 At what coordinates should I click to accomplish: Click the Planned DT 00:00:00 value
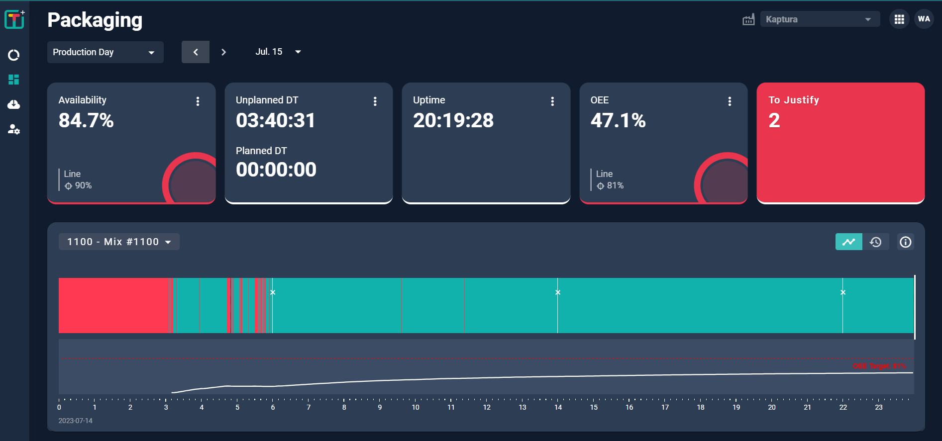coord(276,170)
